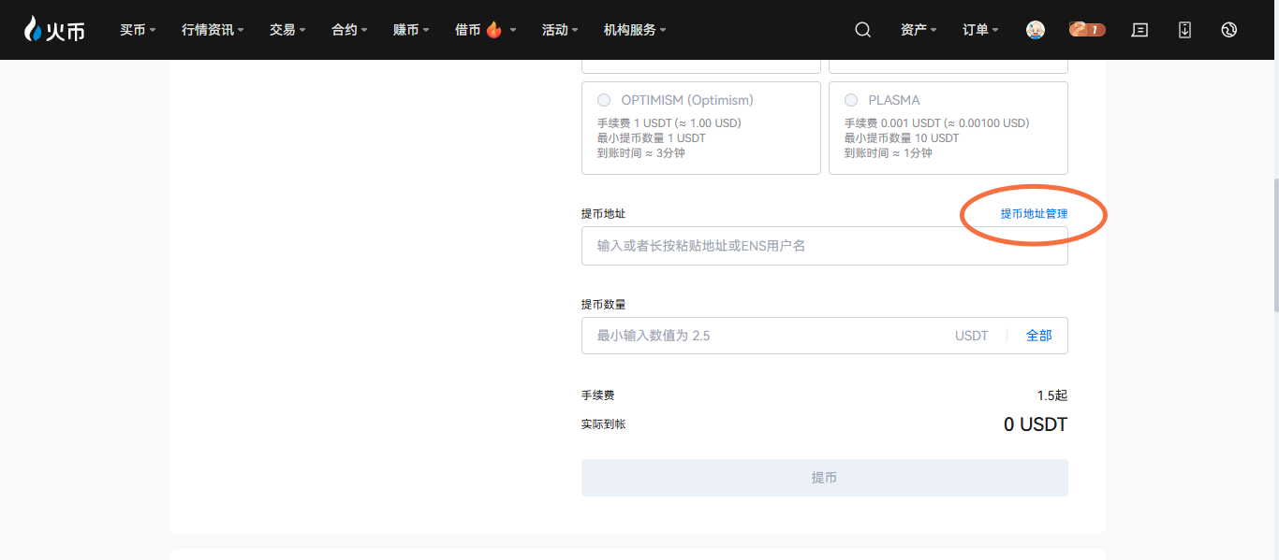Open the globe language selector icon
This screenshot has height=560, width=1279.
tap(1229, 30)
